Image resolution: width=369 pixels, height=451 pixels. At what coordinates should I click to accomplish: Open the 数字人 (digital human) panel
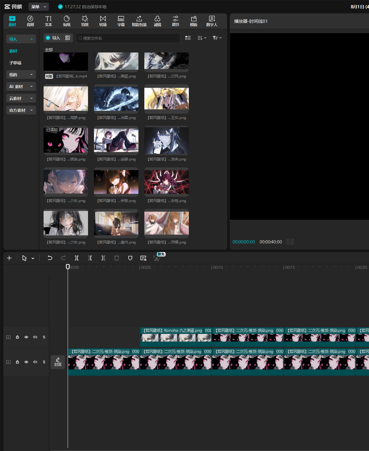coord(212,21)
